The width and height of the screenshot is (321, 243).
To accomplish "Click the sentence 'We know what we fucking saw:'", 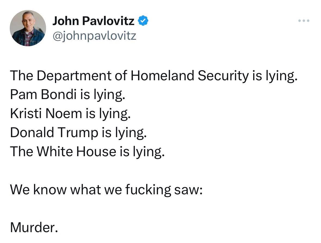I will [x=106, y=190].
